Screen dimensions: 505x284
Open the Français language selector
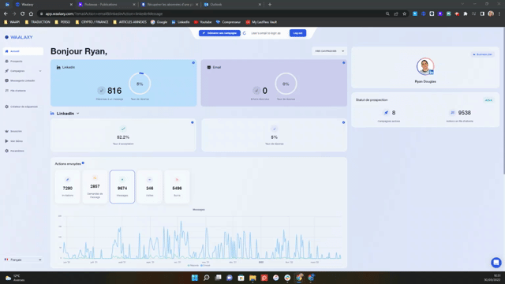[23, 260]
